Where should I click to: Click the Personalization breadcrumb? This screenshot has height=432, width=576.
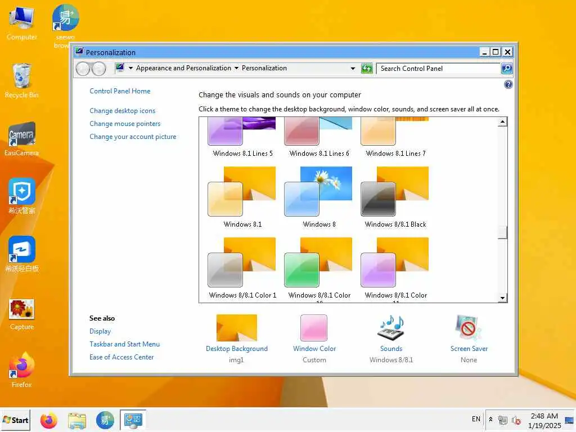pyautogui.click(x=264, y=68)
